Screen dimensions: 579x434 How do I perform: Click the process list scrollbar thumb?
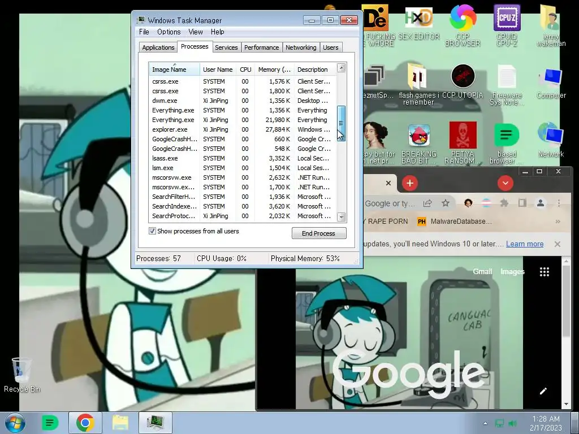341,123
